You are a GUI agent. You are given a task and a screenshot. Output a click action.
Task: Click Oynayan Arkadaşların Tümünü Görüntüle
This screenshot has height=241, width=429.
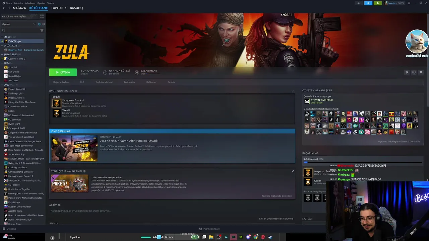coord(399,142)
